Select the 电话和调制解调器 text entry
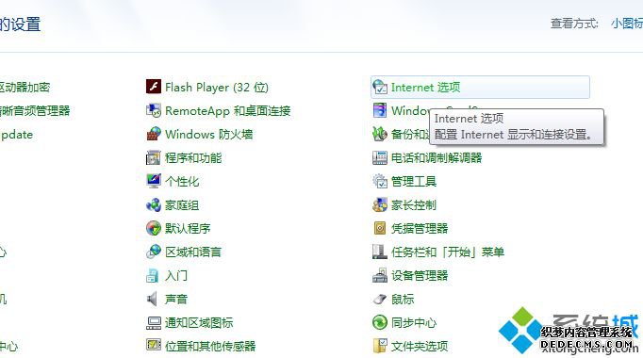643x358 pixels. tap(437, 157)
